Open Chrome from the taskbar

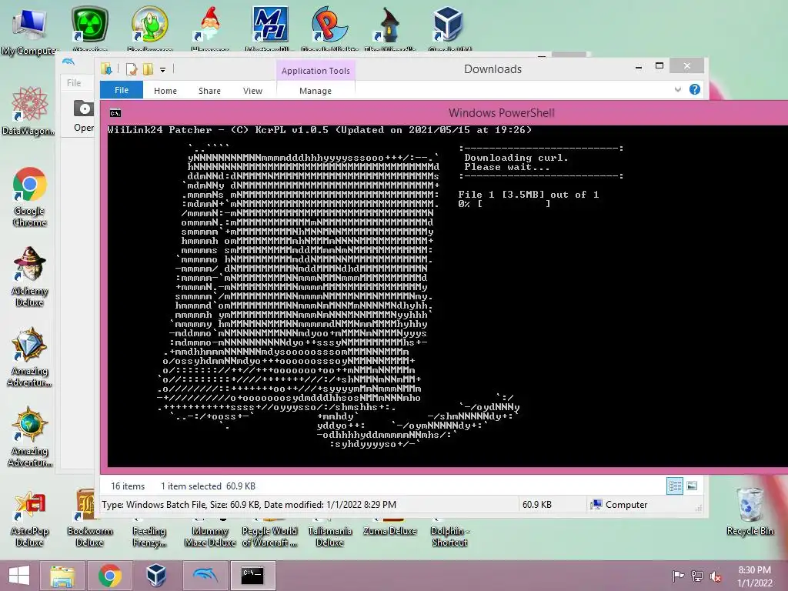point(109,576)
